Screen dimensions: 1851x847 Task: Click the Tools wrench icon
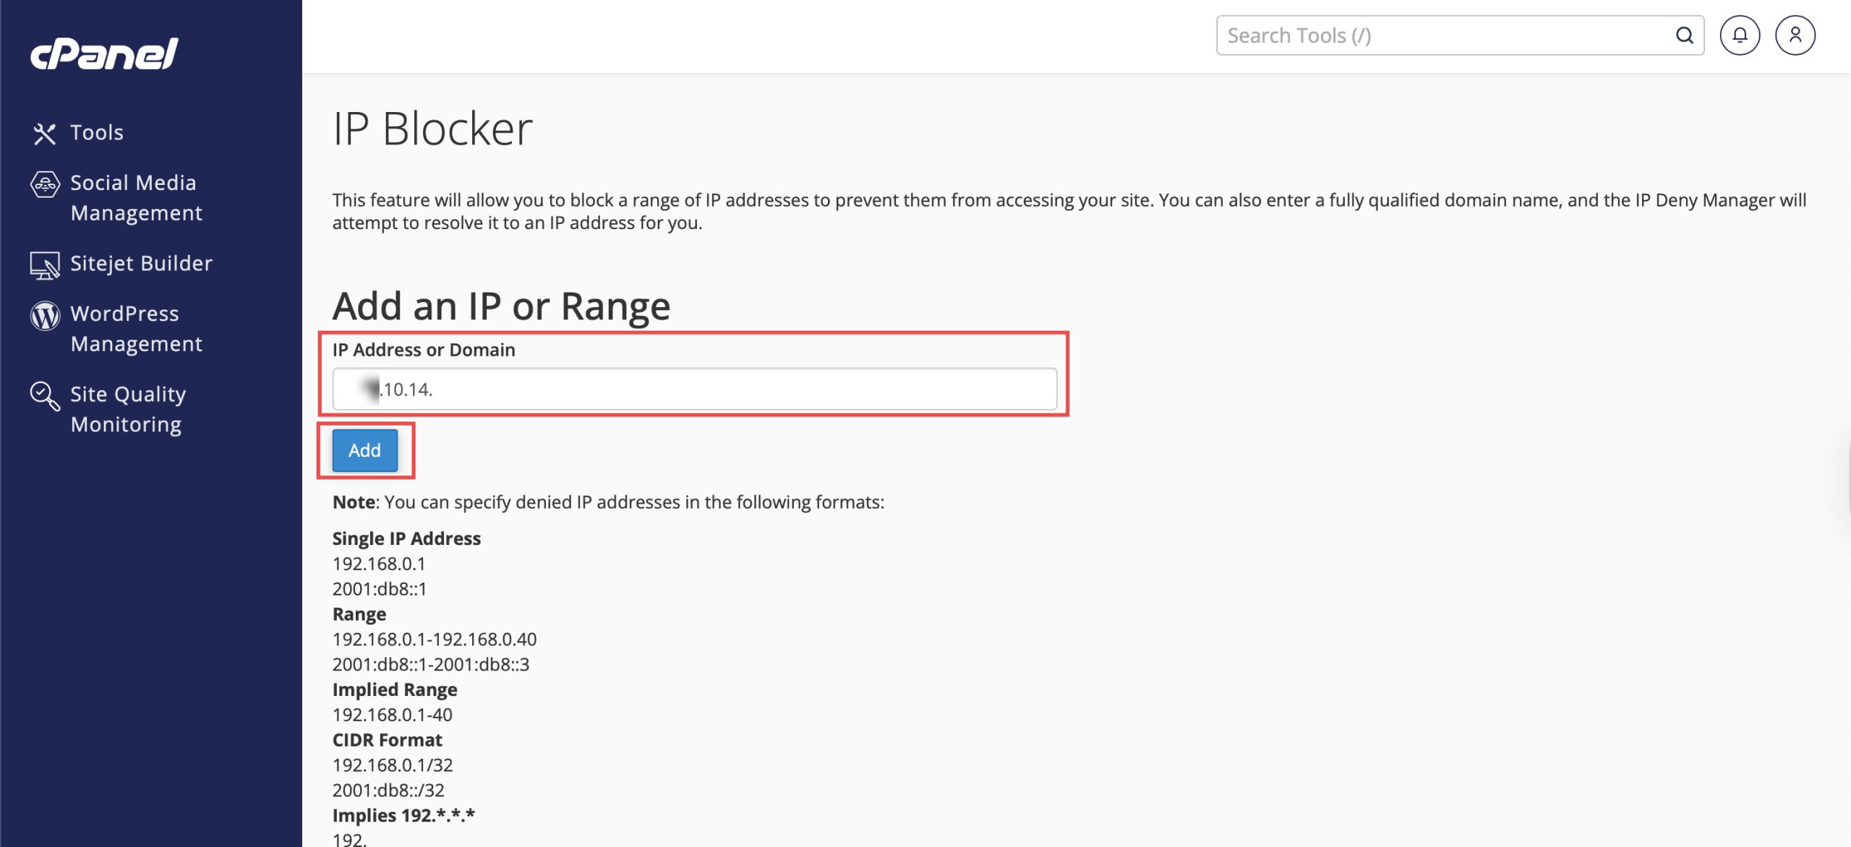(x=44, y=133)
